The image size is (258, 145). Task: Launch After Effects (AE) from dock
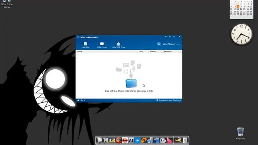(131, 140)
